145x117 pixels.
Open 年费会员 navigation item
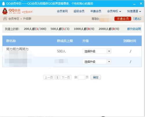(96, 11)
